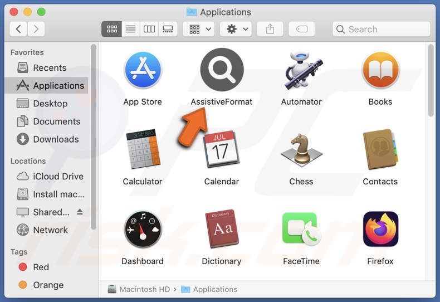Switch to column view
Viewport: 440px width, 302px height.
coord(149,29)
